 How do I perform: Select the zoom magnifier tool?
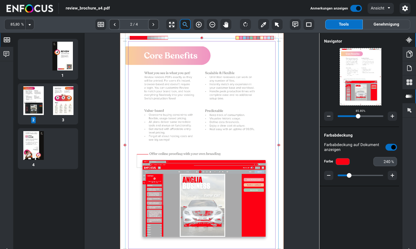[185, 24]
